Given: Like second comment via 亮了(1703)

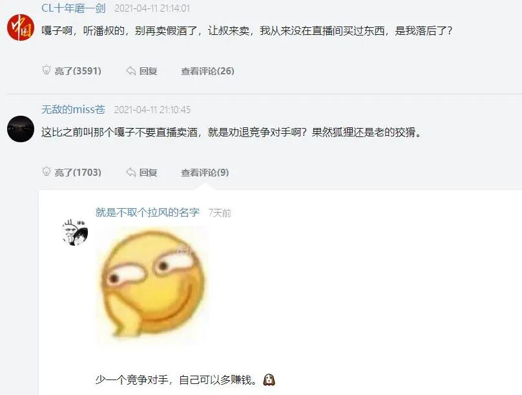Looking at the screenshot, I should coord(72,172).
